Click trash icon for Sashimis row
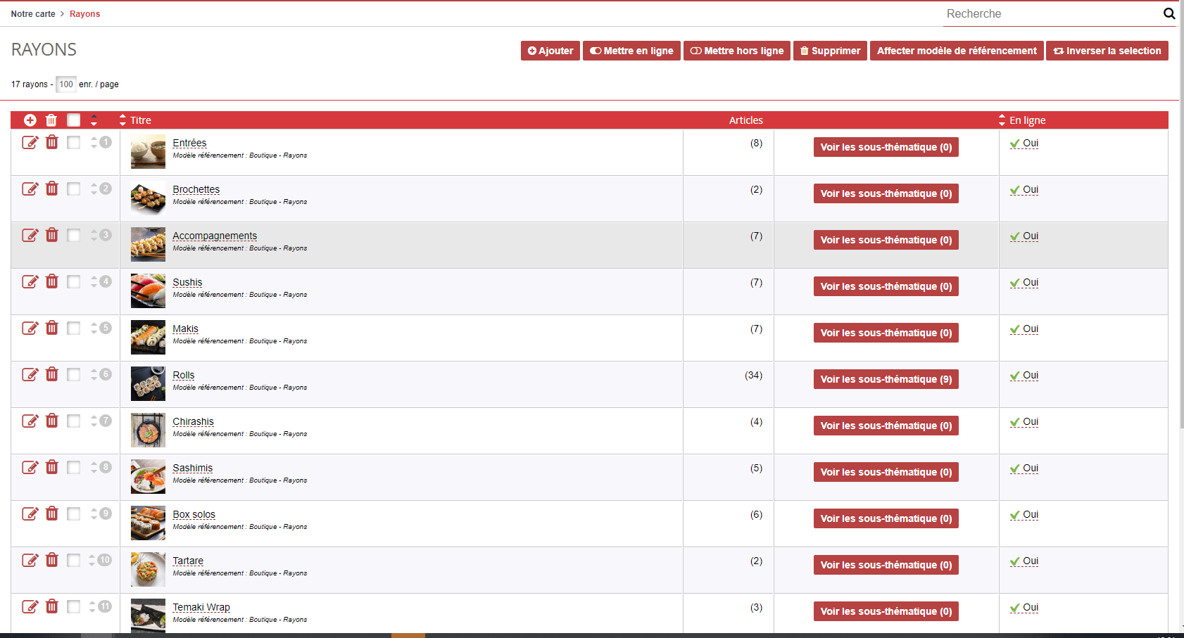Image resolution: width=1184 pixels, height=638 pixels. [x=52, y=467]
